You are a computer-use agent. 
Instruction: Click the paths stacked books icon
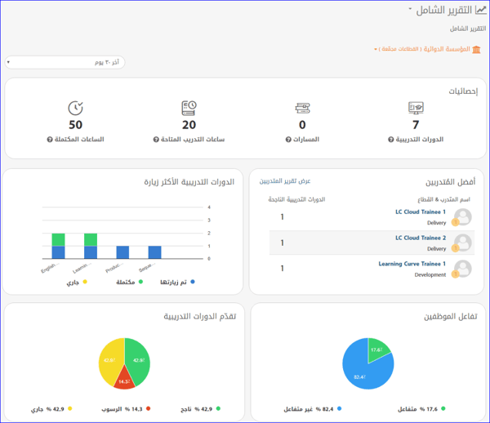pos(302,108)
